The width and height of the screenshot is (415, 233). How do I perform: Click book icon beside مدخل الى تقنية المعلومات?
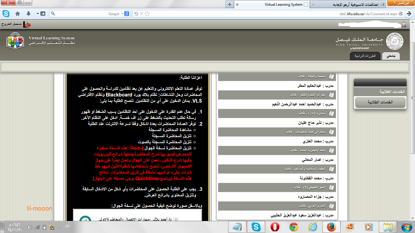click(x=331, y=132)
